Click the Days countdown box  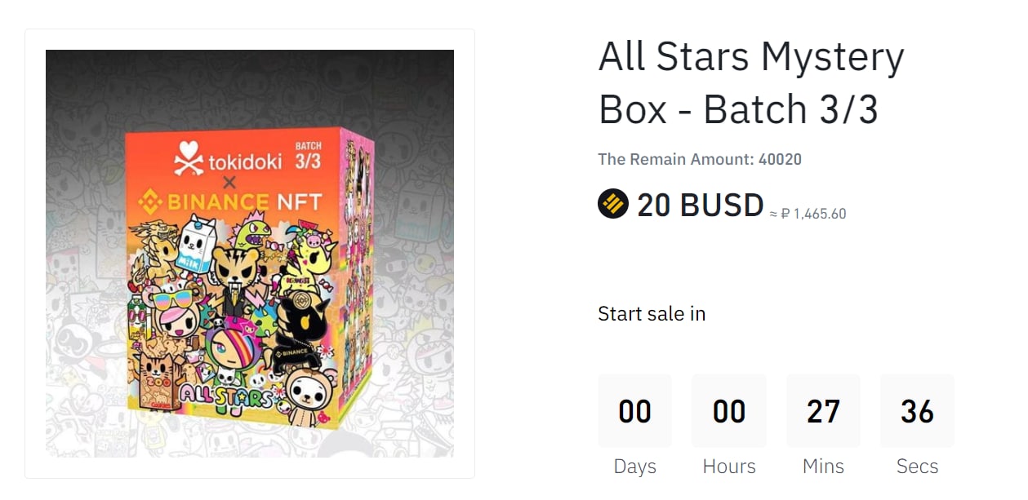pos(634,411)
